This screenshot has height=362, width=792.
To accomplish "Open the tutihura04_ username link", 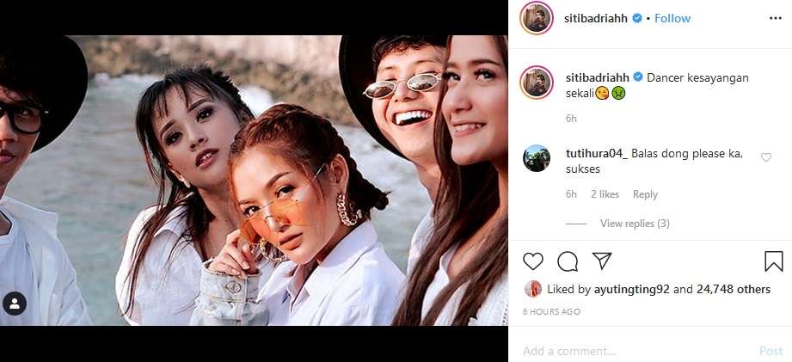I will click(595, 154).
